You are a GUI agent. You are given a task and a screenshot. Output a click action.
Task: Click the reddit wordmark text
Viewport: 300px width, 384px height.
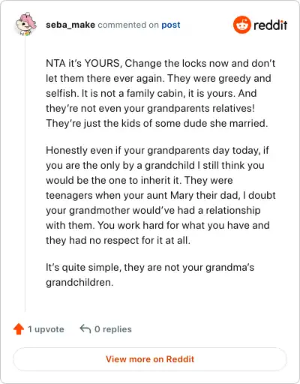point(270,25)
